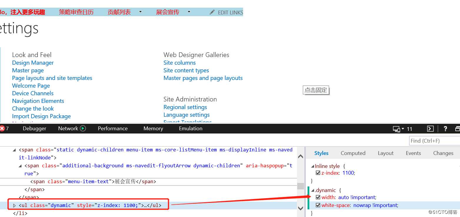460x217 pixels.
Task: Click the Network tab's play icon
Action: coord(83,128)
